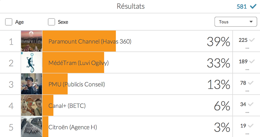Click the checkmark icon beside 225 votes
Image resolution: width=260 pixels, height=137 pixels.
click(252, 40)
